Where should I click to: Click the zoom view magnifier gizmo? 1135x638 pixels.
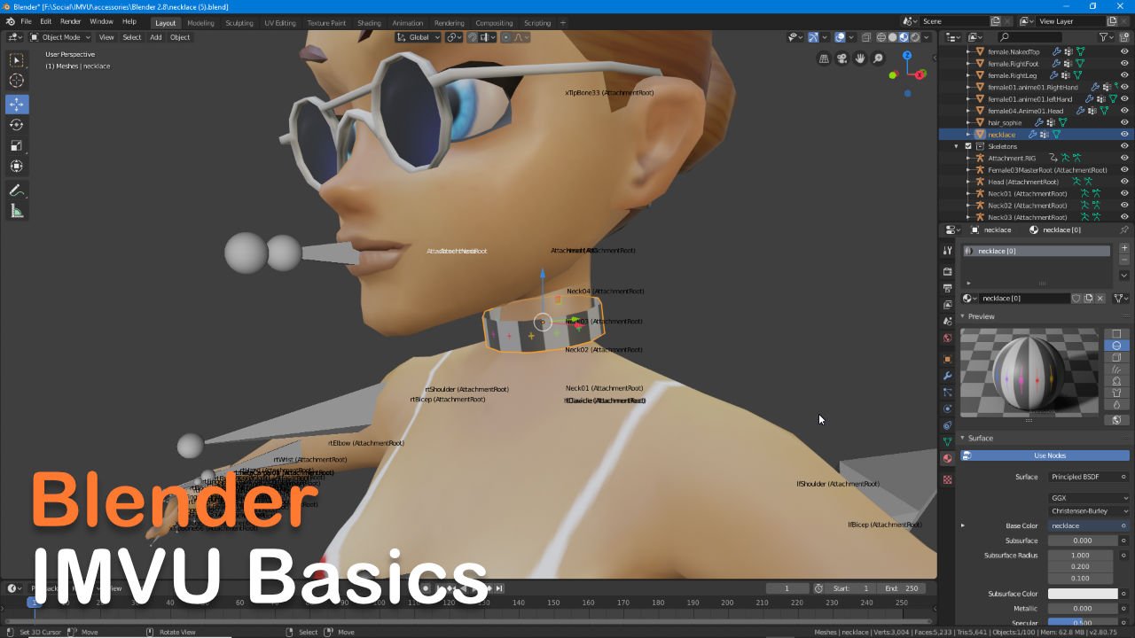[878, 58]
